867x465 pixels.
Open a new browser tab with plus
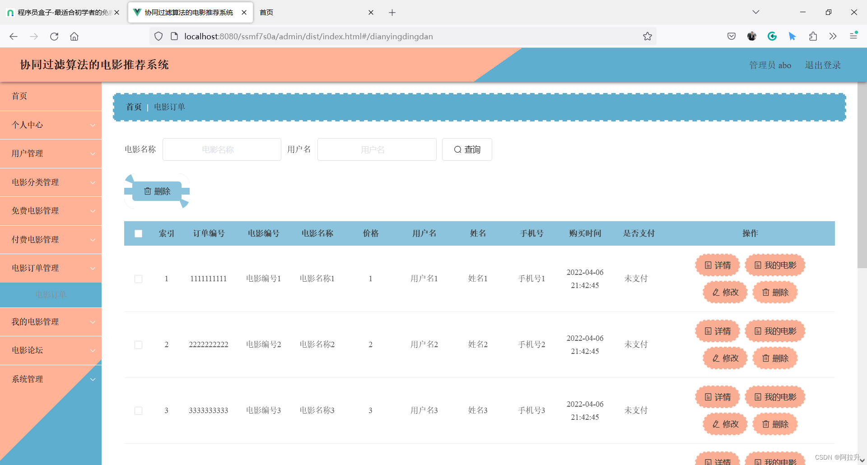click(x=392, y=13)
